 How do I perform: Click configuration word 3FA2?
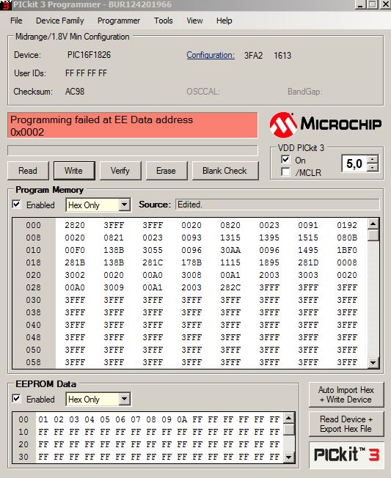(253, 56)
